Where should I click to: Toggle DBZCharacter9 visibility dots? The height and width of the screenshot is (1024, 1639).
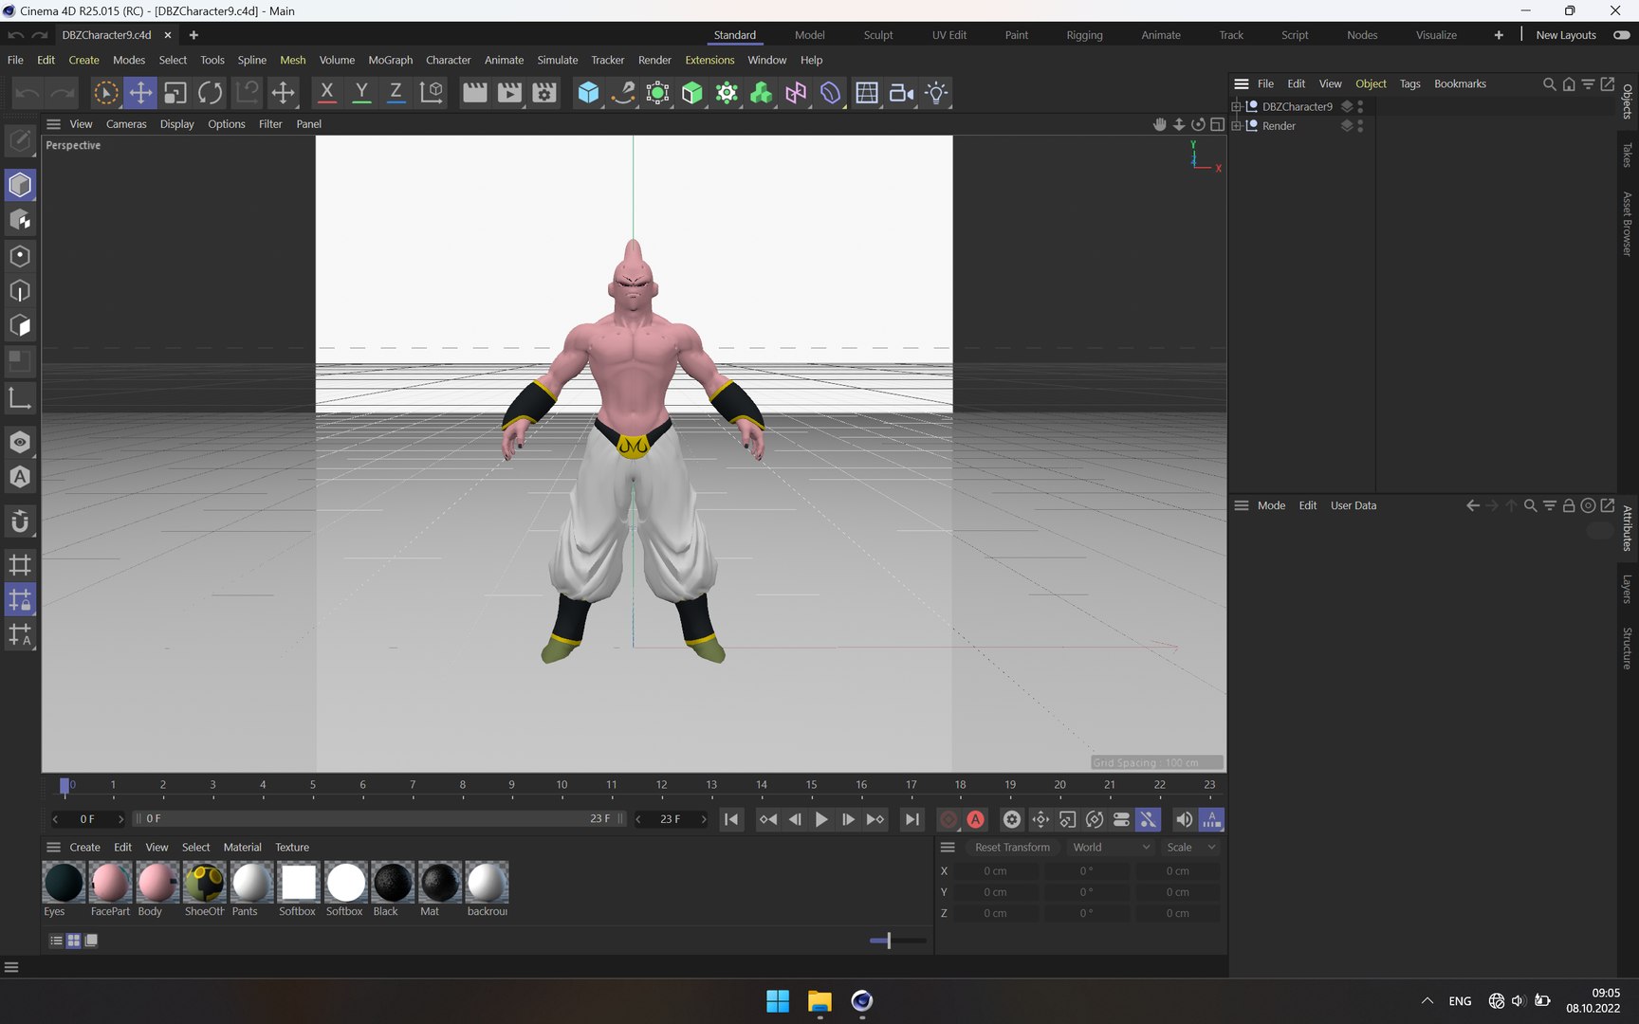(x=1360, y=107)
